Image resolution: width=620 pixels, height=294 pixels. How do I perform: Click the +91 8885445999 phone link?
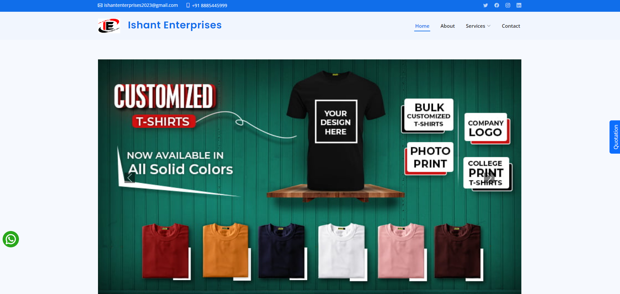point(209,6)
